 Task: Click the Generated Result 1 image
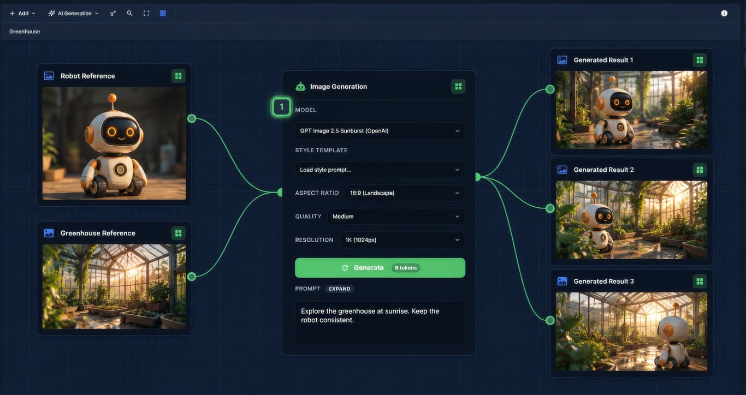click(631, 110)
